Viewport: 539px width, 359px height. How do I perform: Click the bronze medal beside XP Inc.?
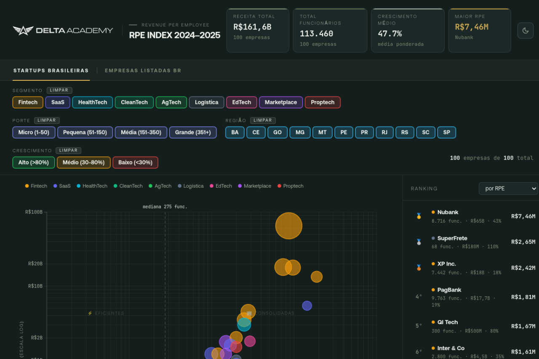point(419,268)
